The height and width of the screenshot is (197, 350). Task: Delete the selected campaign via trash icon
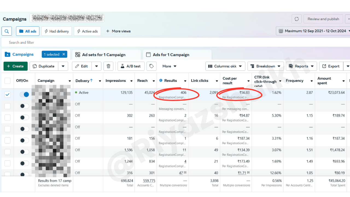[108, 66]
